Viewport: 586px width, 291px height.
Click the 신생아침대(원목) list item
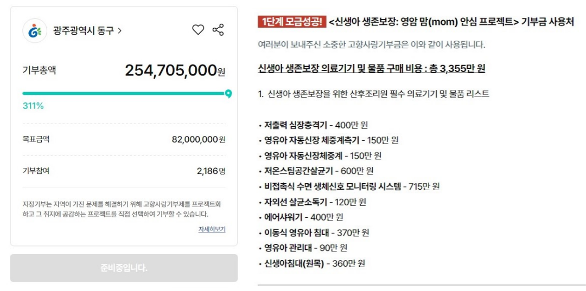311,264
